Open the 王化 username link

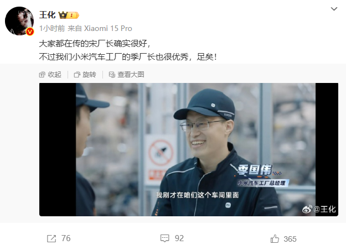click(x=47, y=15)
